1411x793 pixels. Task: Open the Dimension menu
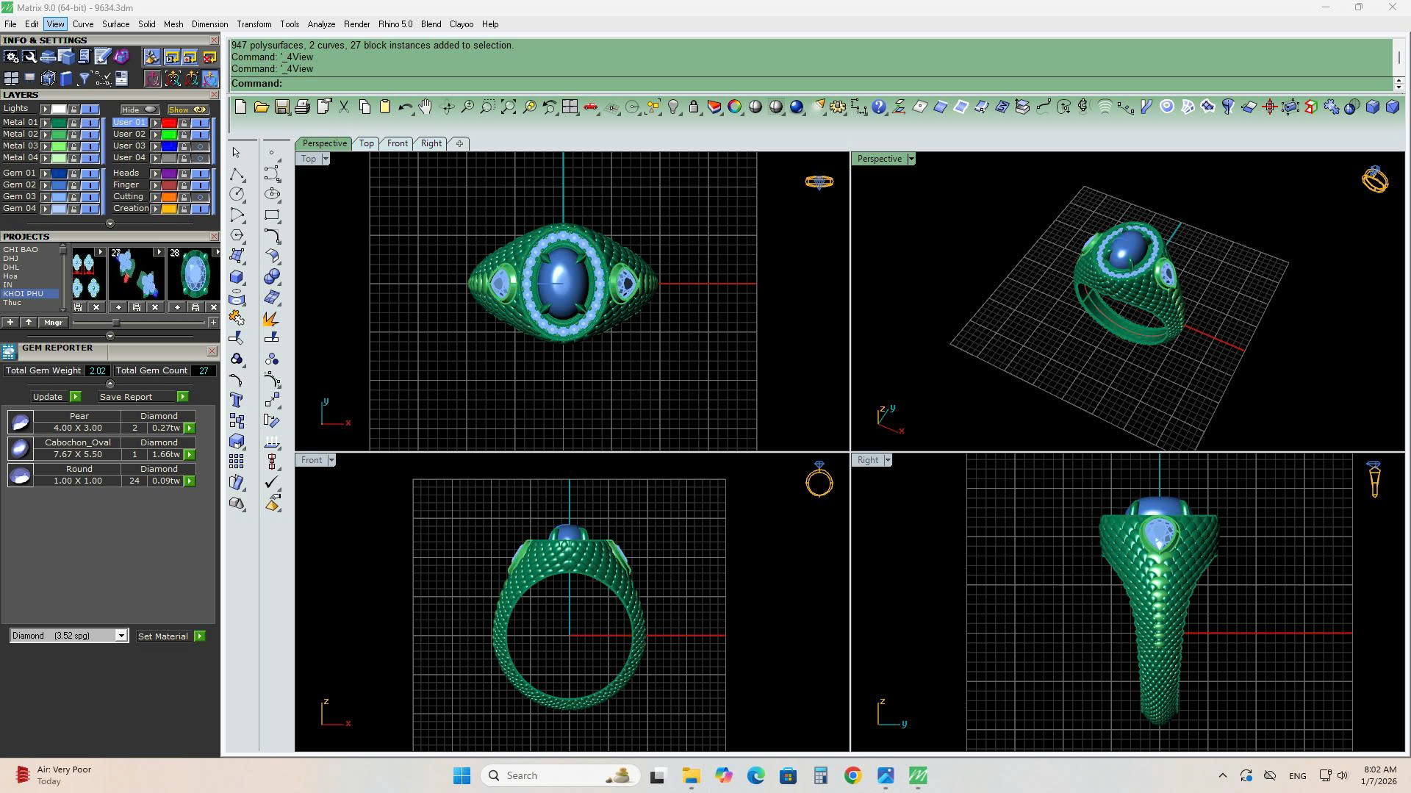tap(209, 24)
